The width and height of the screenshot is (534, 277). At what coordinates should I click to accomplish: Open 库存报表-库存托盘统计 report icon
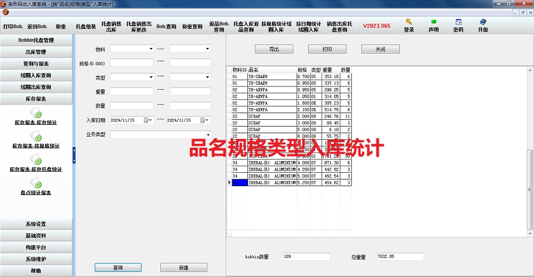36,161
